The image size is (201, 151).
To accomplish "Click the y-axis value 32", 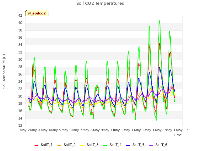I will [20, 52].
